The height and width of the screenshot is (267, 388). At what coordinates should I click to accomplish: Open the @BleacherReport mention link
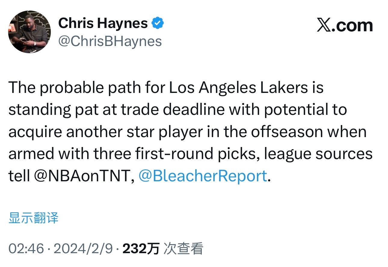click(x=201, y=176)
